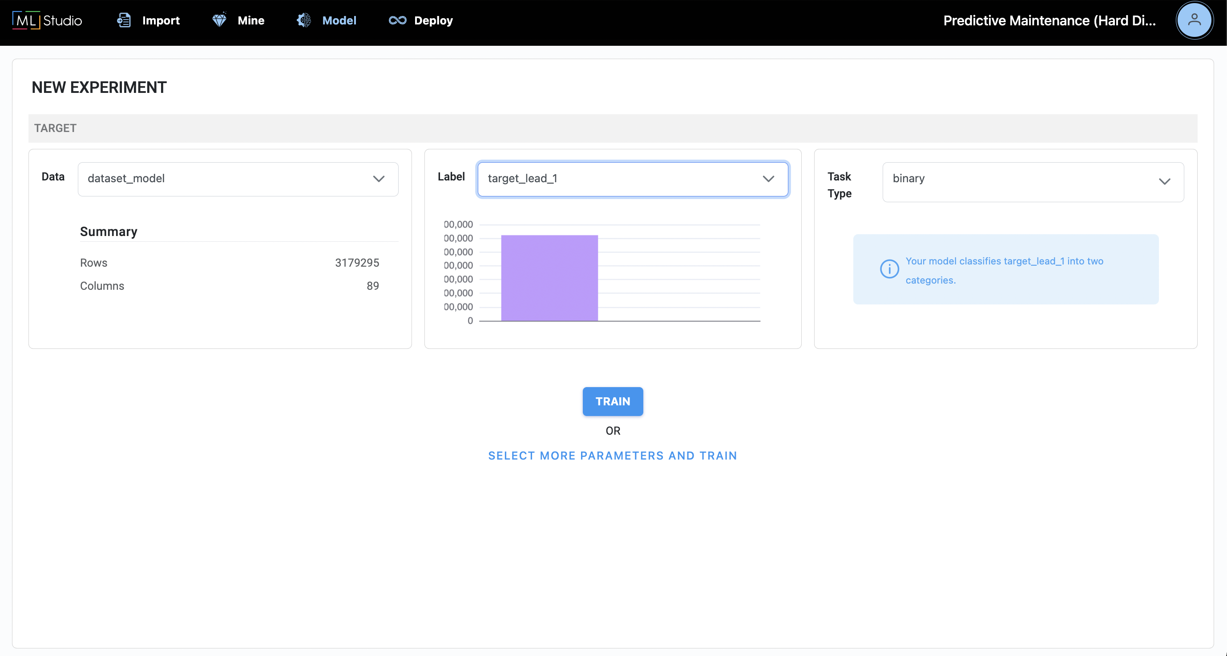Click the ML Studio logo

click(47, 20)
